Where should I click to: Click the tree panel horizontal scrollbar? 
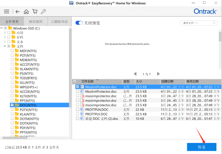(x=15, y=138)
